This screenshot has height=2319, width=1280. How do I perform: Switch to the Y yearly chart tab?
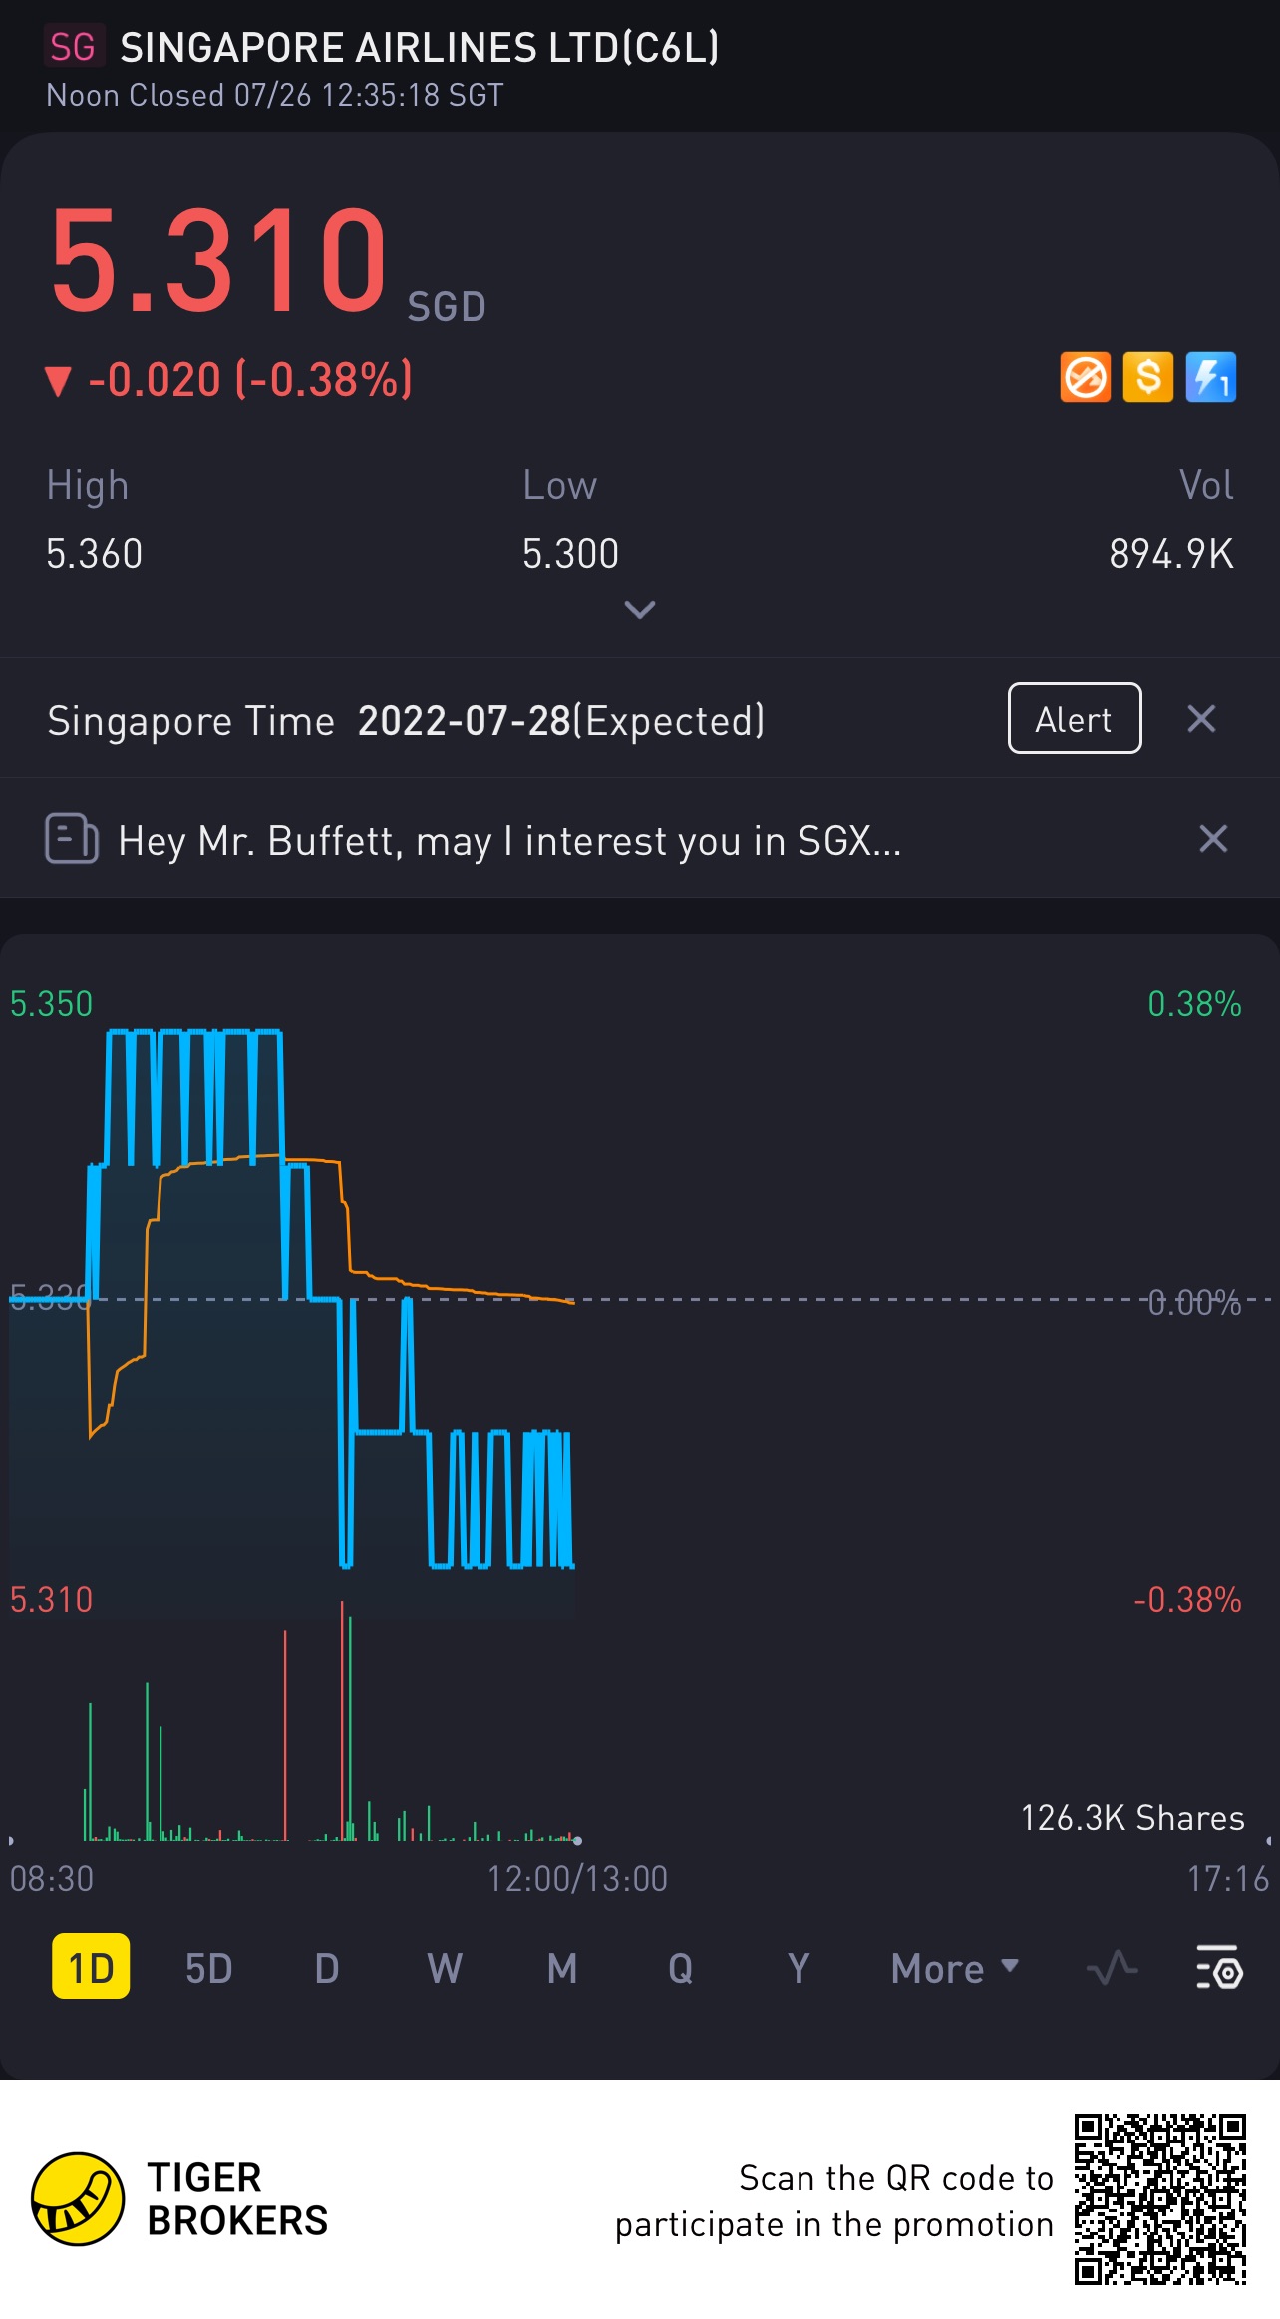(798, 1969)
